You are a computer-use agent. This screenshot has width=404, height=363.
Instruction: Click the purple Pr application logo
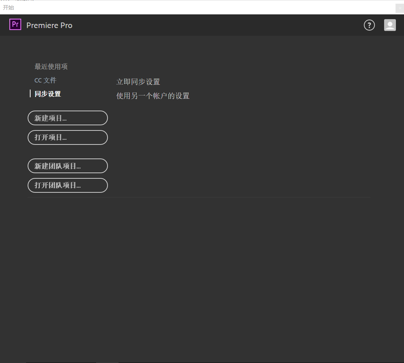(15, 25)
